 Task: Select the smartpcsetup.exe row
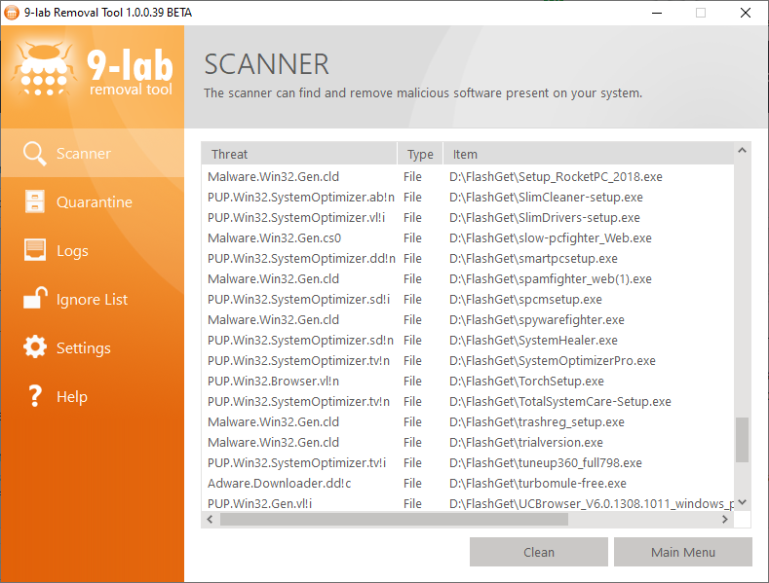point(468,258)
